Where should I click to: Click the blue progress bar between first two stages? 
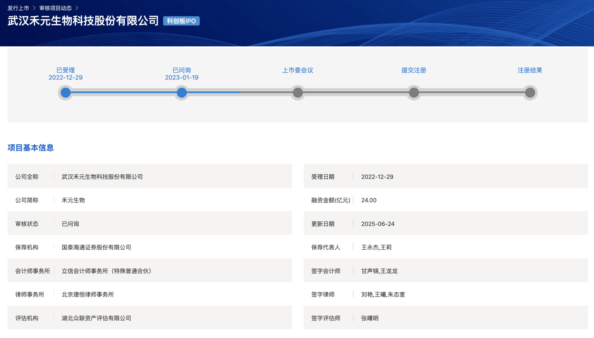[124, 92]
